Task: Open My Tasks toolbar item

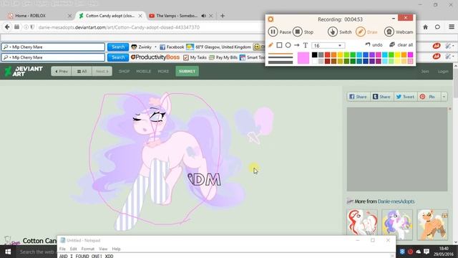Action: pos(195,57)
